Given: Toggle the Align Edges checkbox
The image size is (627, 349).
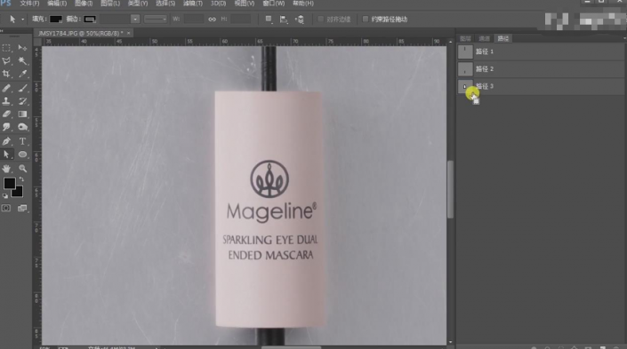Looking at the screenshot, I should 320,20.
